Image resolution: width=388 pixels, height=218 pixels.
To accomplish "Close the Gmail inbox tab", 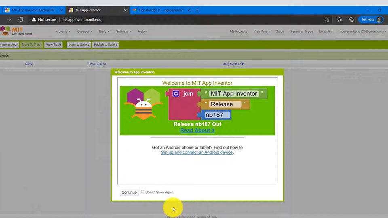I will pos(189,10).
